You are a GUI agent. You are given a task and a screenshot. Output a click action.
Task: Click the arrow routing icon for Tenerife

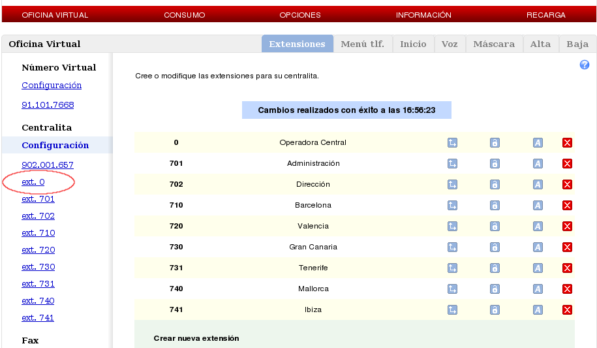click(x=452, y=268)
